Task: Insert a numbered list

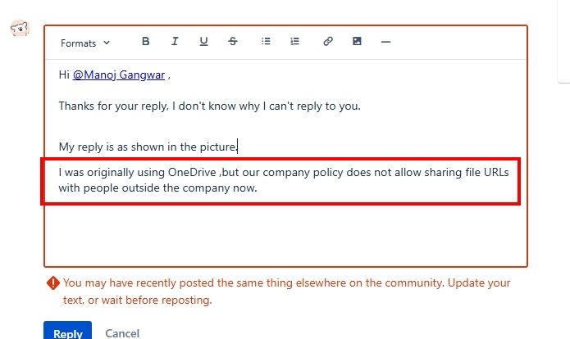Action: pos(294,42)
